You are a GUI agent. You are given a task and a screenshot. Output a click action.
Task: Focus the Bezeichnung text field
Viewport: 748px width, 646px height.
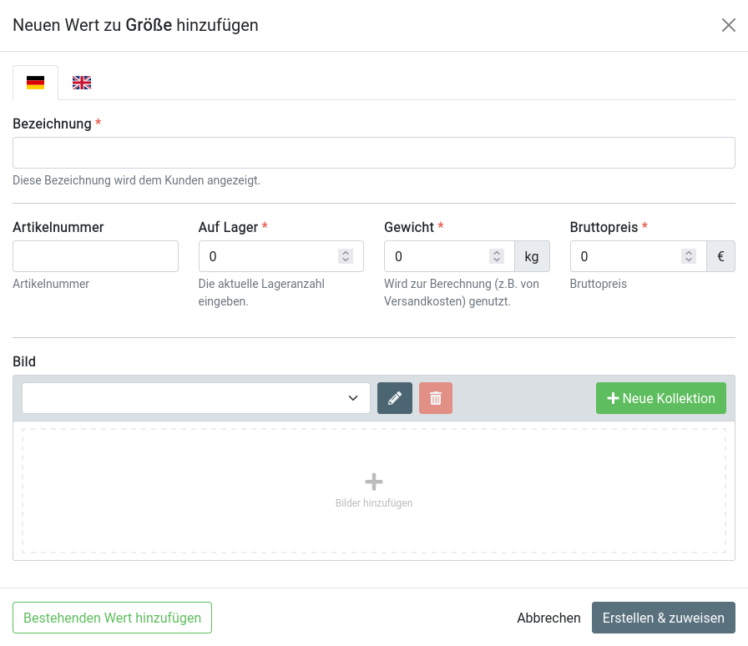point(374,153)
